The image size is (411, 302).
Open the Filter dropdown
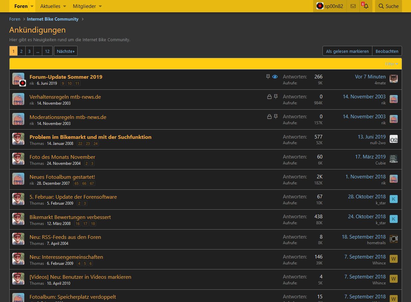pyautogui.click(x=392, y=64)
